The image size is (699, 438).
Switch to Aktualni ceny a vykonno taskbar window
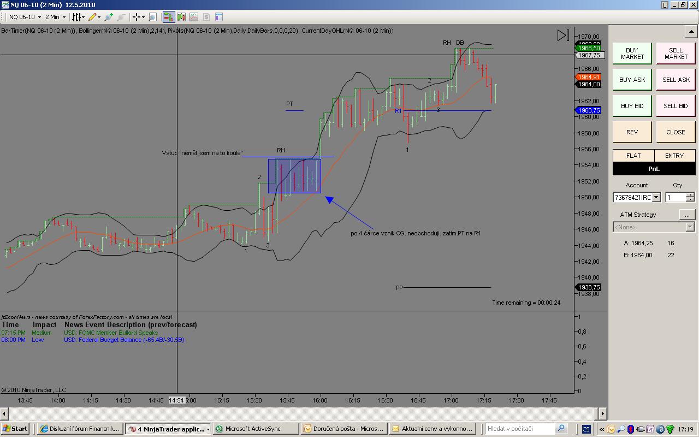[433, 429]
